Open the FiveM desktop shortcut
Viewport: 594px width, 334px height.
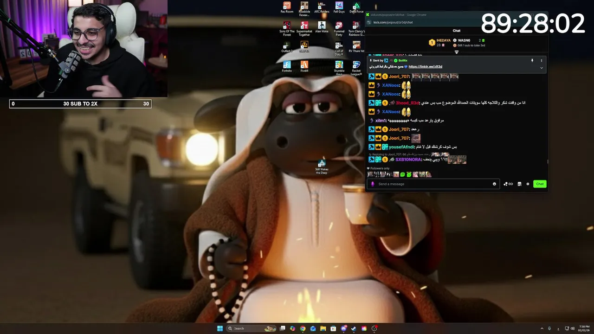pos(304,66)
